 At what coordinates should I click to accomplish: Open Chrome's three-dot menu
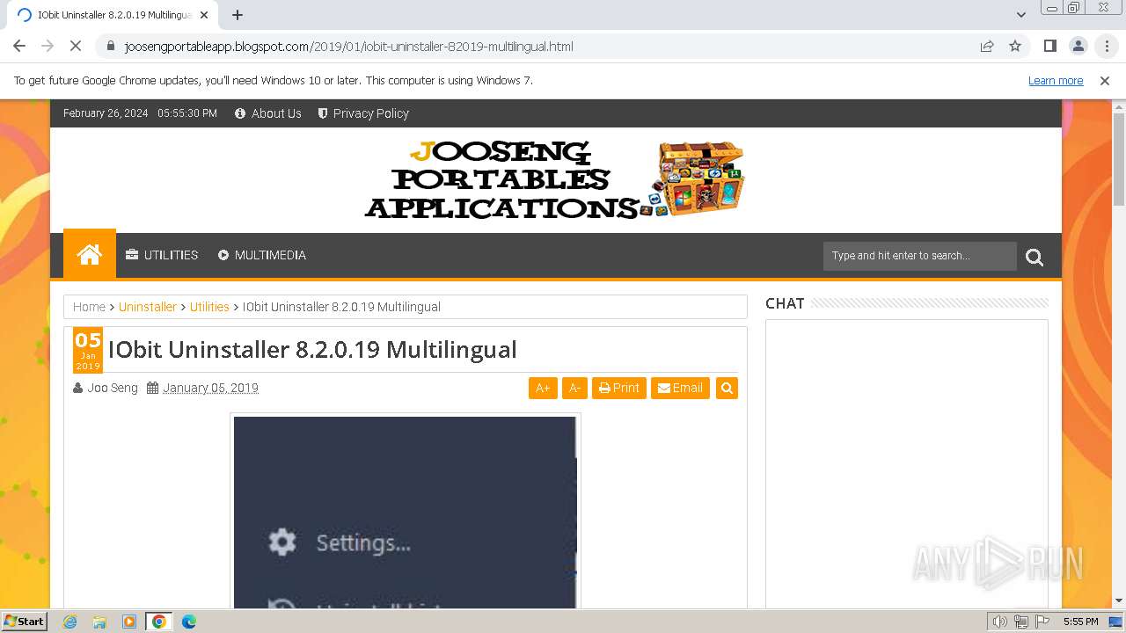click(x=1107, y=46)
